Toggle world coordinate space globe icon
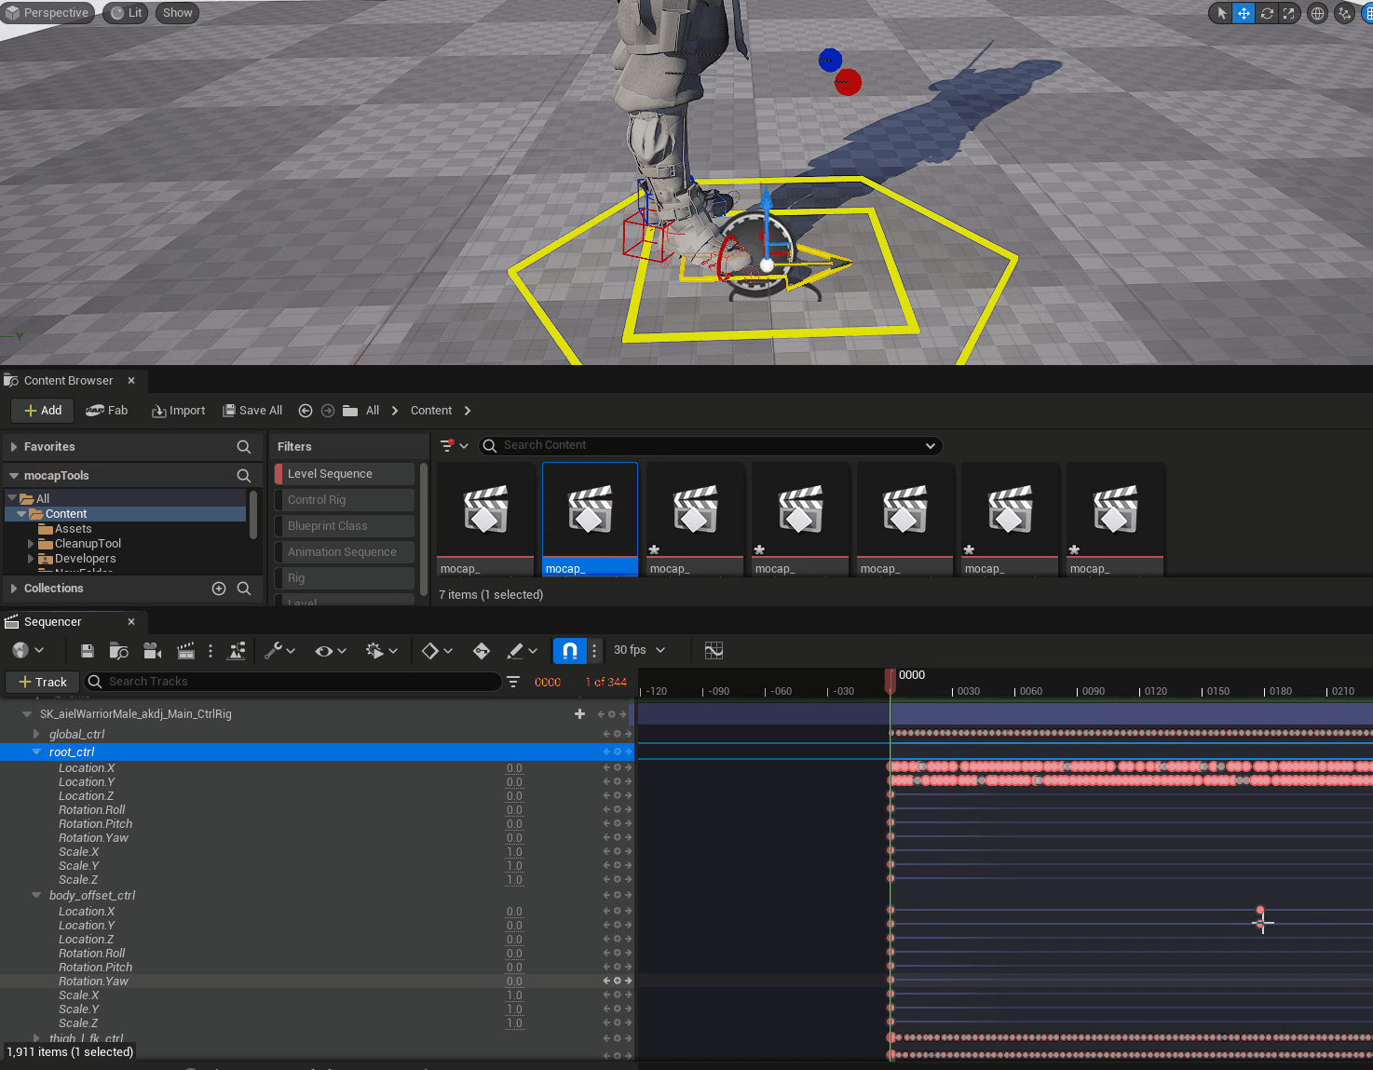The image size is (1373, 1070). tap(1317, 13)
